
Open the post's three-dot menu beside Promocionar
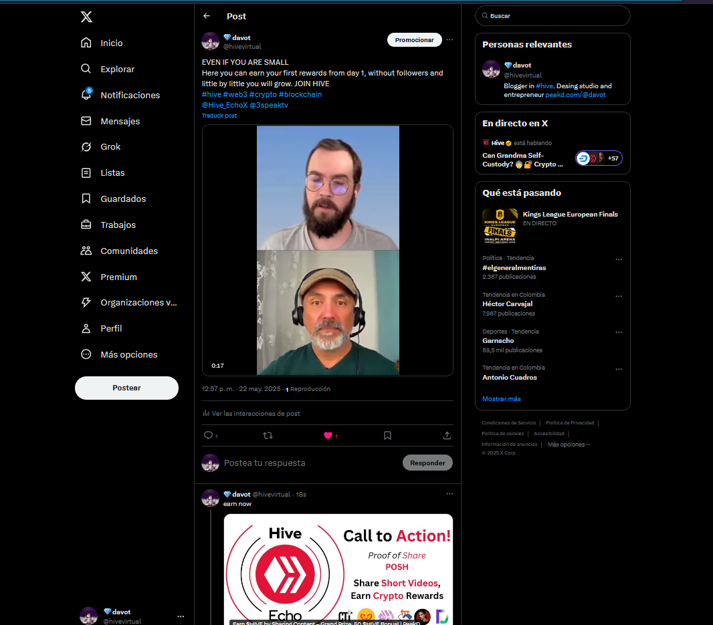[449, 39]
